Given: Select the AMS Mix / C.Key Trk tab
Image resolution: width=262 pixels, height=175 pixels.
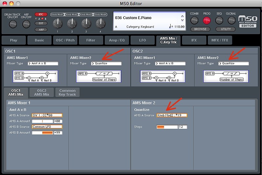Looking at the screenshot, I should coord(168,41).
